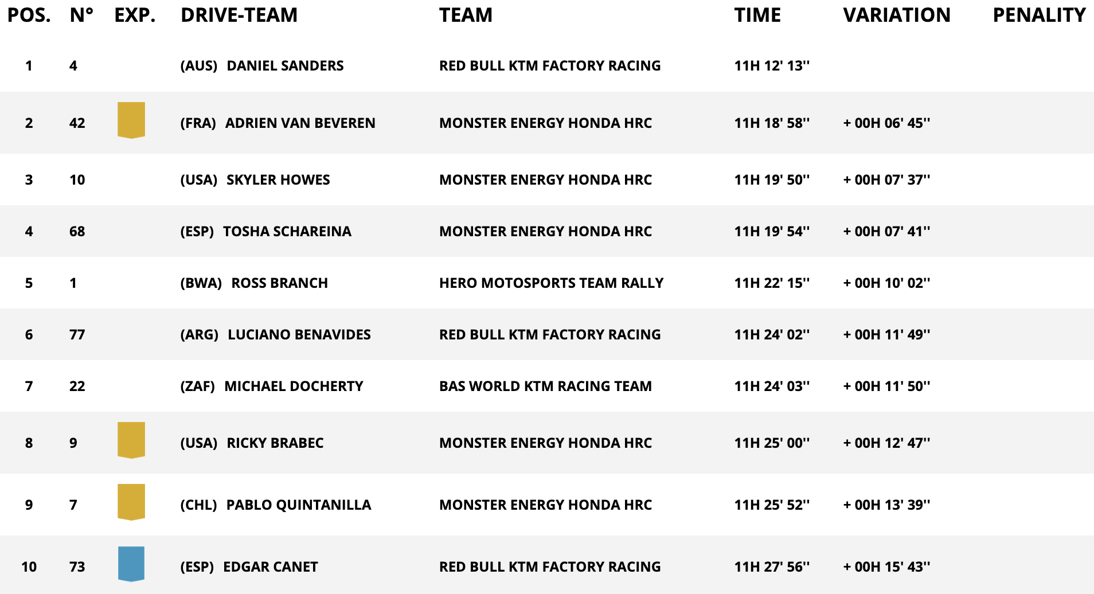
Task: Click Edgar Canet's blue experience badge
Action: [x=131, y=564]
